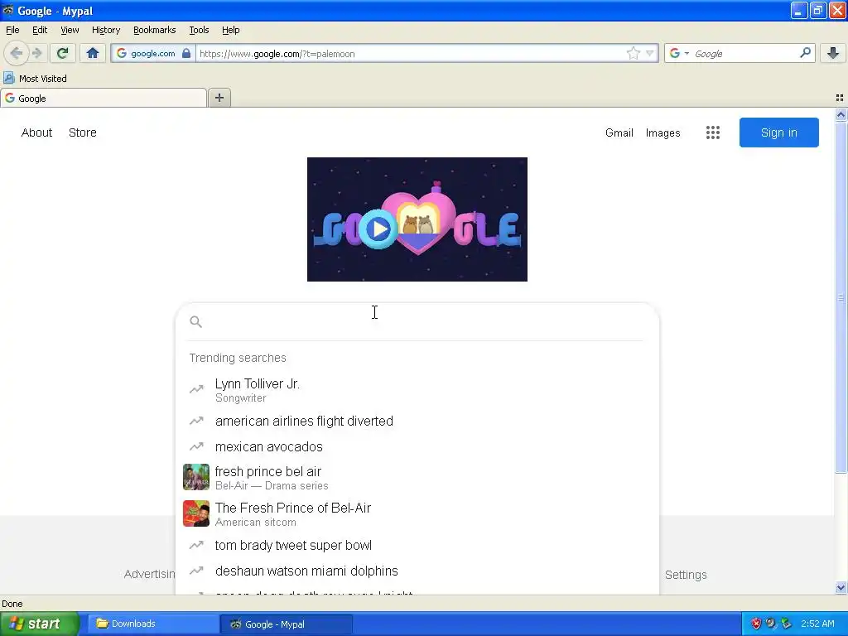Viewport: 848px width, 636px height.
Task: Open the View menu
Action: [x=70, y=30]
